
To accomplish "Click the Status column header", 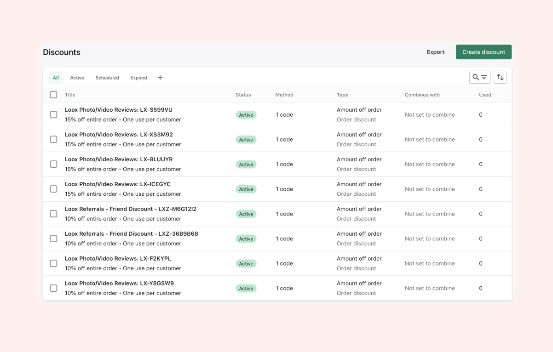I will click(243, 95).
